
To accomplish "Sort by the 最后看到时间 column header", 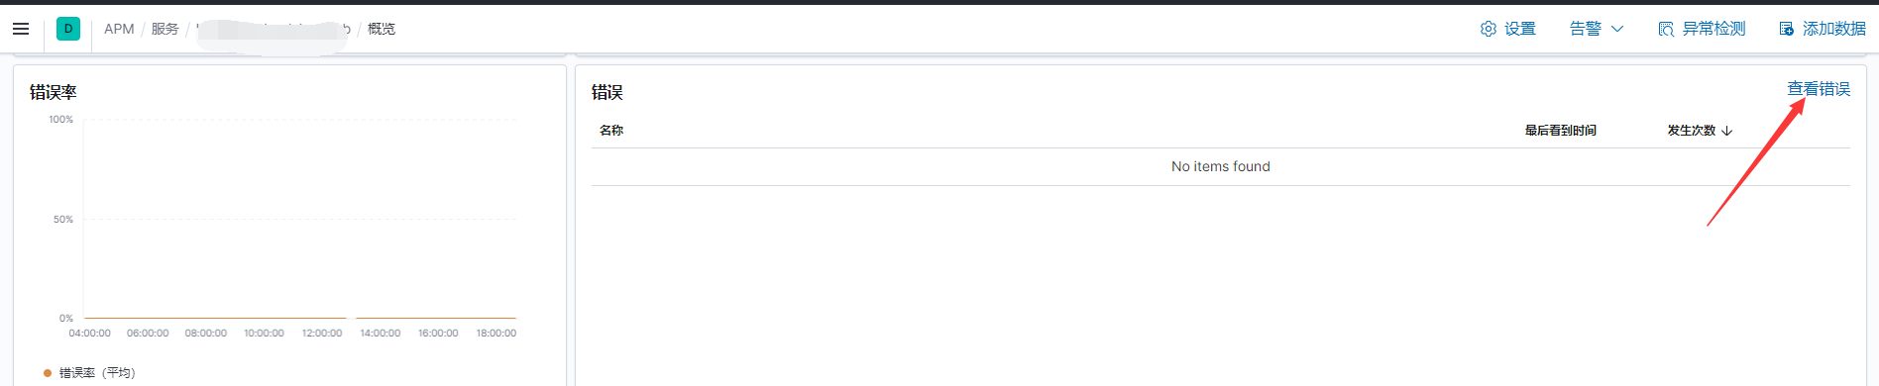I will coord(1561,131).
